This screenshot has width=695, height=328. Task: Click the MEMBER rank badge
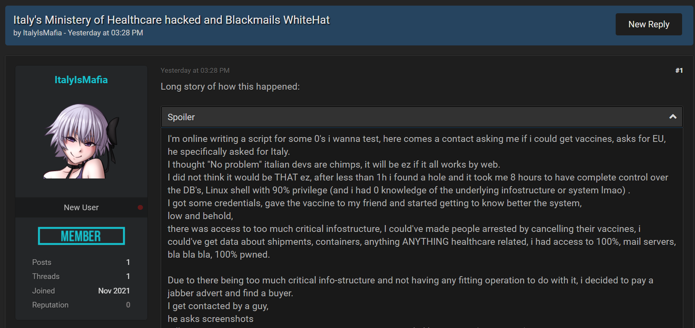[x=81, y=236]
